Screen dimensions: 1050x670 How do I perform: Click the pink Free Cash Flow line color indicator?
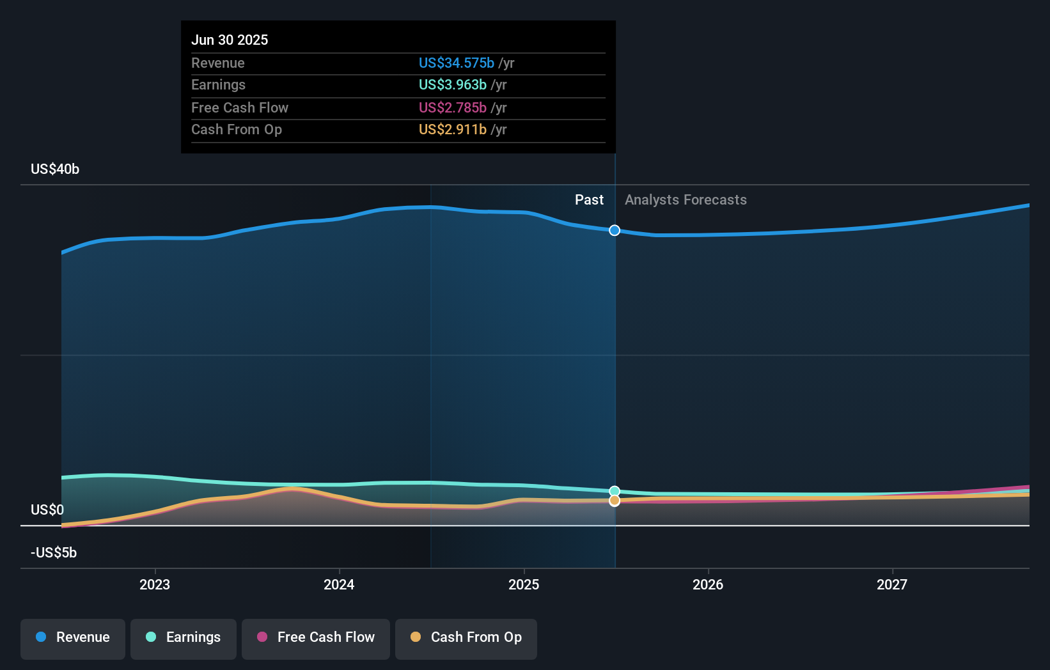click(x=262, y=637)
